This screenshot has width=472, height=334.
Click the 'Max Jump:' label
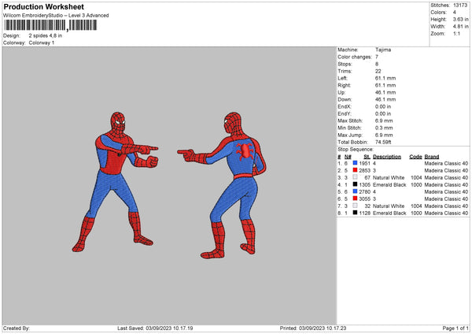coord(350,135)
